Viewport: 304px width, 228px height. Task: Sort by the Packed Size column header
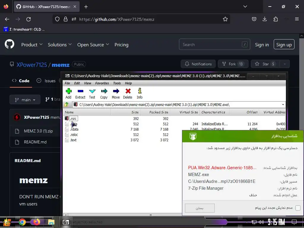[155, 112]
